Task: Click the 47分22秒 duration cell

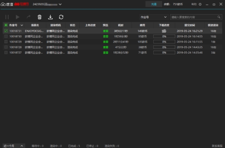Action: pos(121,47)
